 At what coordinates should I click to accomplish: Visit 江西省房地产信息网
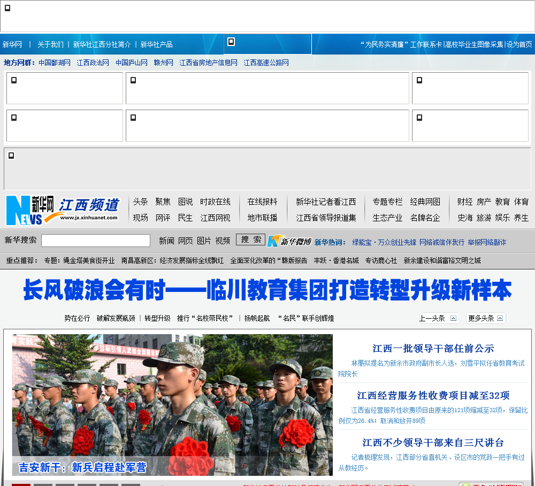point(208,63)
